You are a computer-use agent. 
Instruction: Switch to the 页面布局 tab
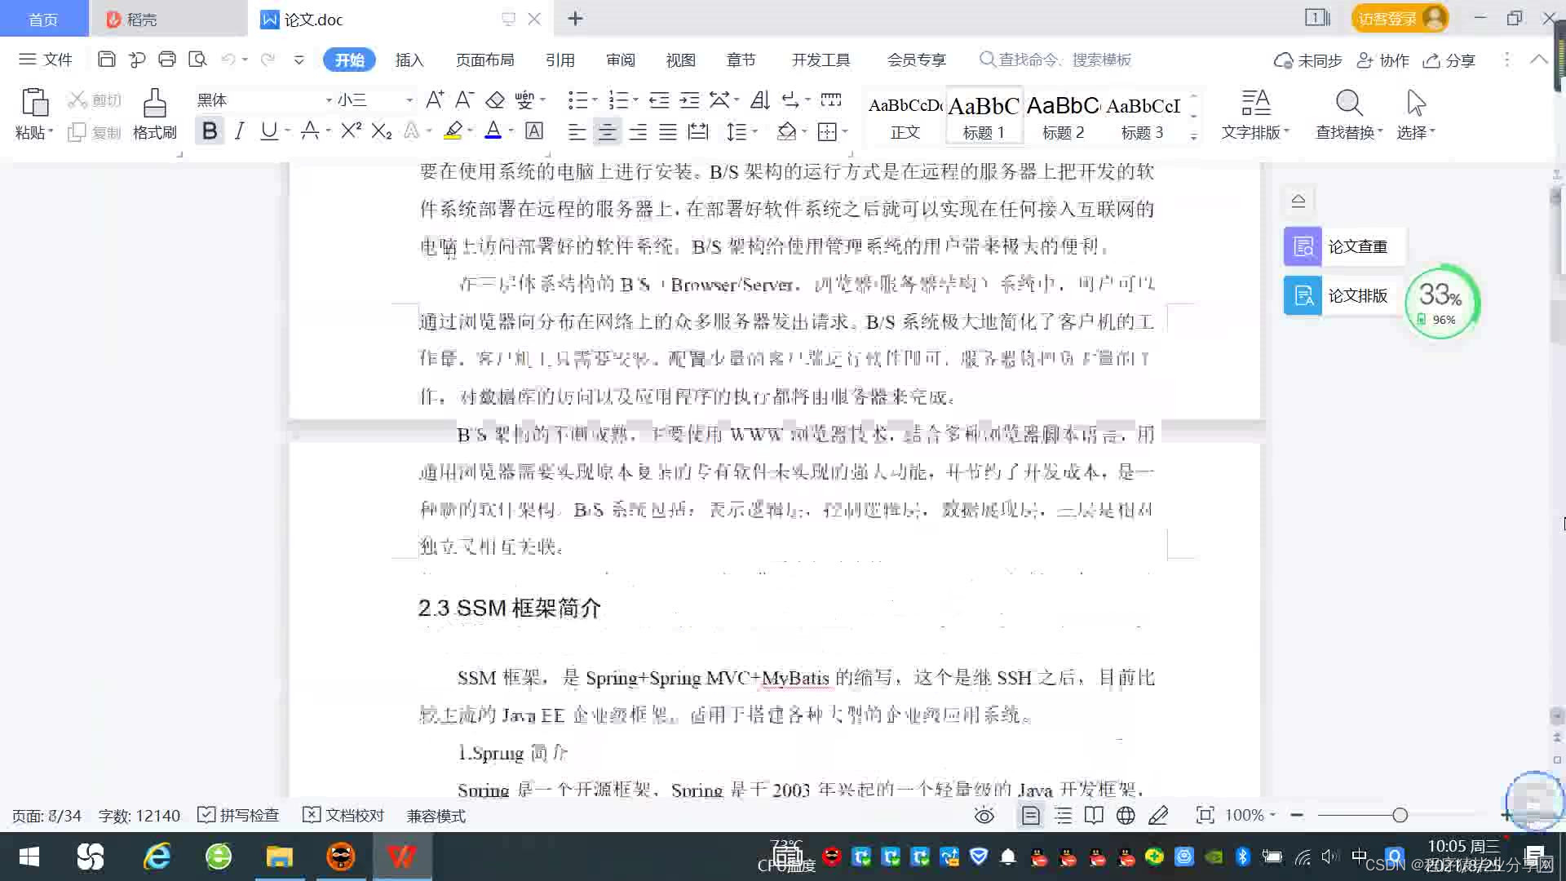pyautogui.click(x=484, y=60)
